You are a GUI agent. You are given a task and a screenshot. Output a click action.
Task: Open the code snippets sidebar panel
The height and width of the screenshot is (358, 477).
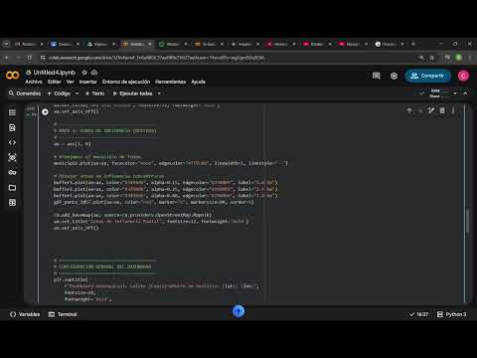coord(12,142)
